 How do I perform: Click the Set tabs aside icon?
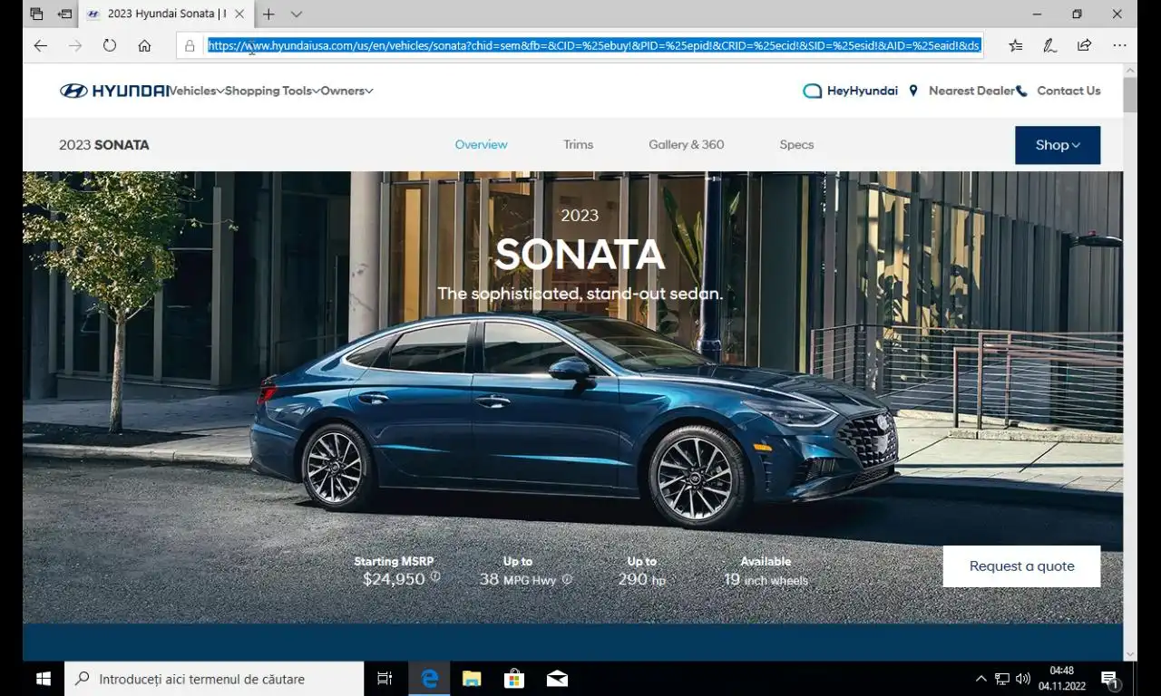(64, 14)
